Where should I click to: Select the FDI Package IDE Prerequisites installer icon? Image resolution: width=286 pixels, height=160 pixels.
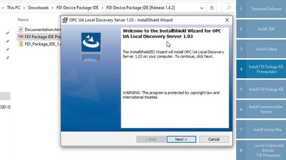pos(21,36)
